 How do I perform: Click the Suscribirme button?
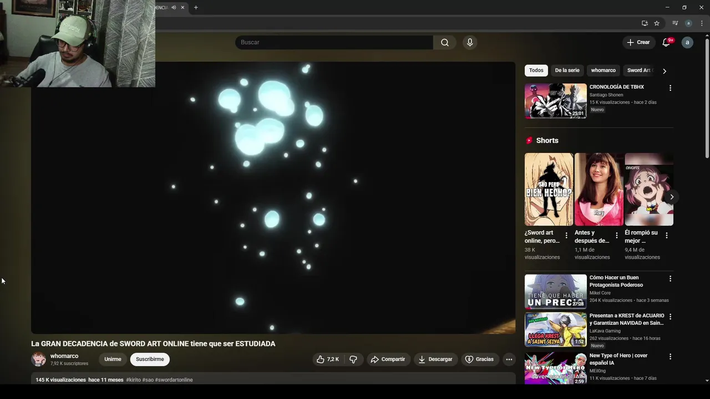click(x=150, y=359)
